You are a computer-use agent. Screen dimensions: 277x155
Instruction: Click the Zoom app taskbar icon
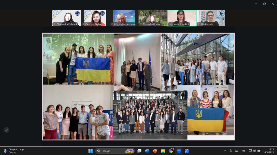(x=179, y=151)
